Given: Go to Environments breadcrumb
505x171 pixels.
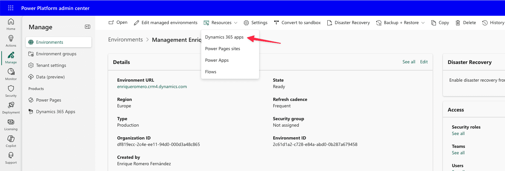Looking at the screenshot, I should click(126, 40).
